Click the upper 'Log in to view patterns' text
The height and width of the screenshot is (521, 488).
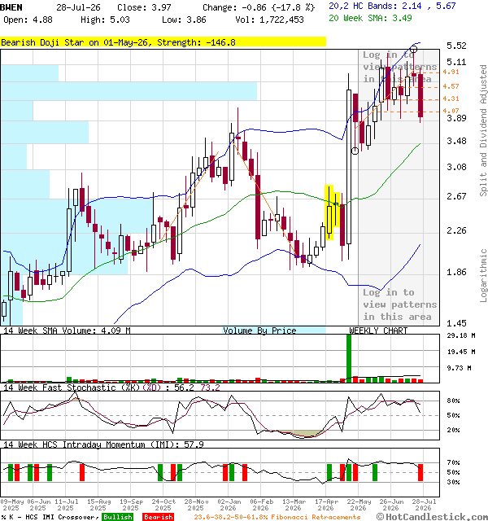click(399, 67)
